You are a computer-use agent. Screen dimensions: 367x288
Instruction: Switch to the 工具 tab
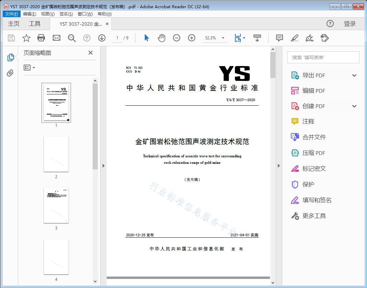[x=35, y=24]
